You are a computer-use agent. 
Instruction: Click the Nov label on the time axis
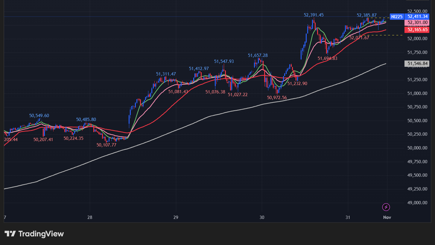387,217
